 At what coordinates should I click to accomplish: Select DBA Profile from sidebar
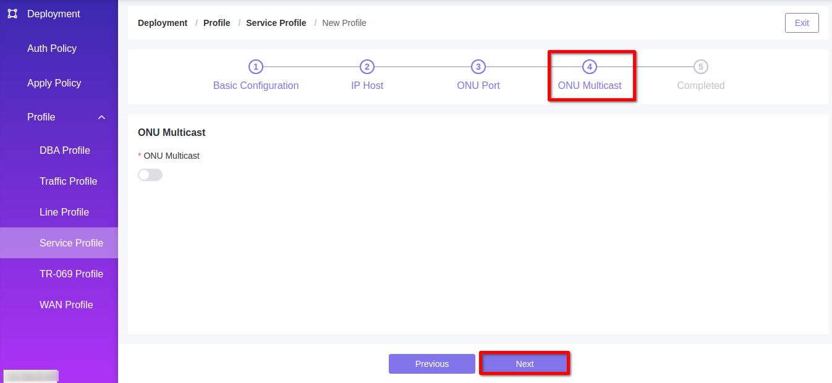pos(65,150)
